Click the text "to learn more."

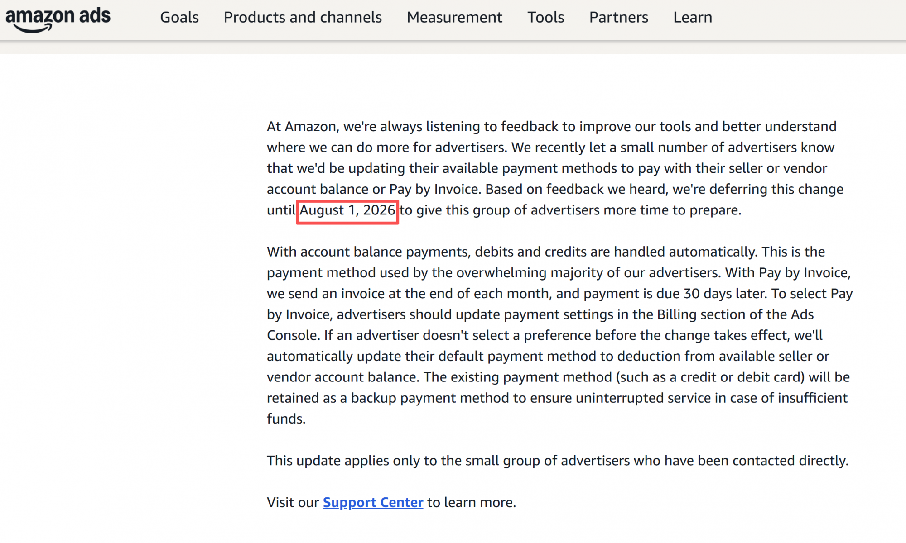471,502
